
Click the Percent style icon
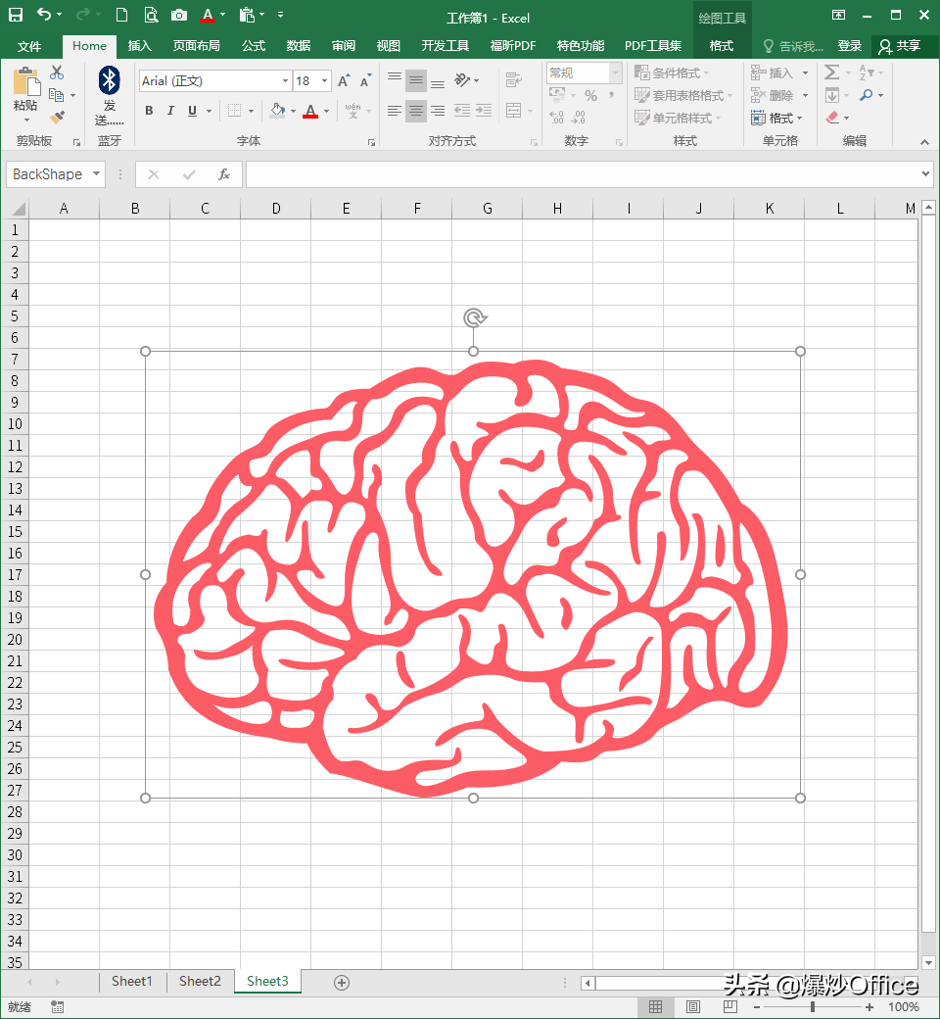pos(590,96)
